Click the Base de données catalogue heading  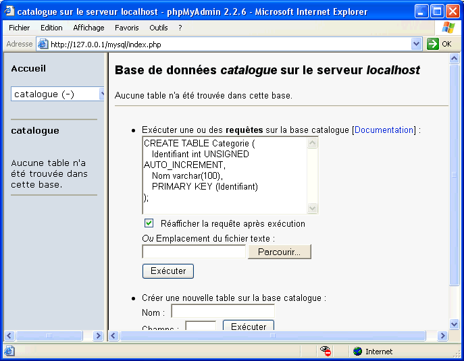pyautogui.click(x=267, y=70)
